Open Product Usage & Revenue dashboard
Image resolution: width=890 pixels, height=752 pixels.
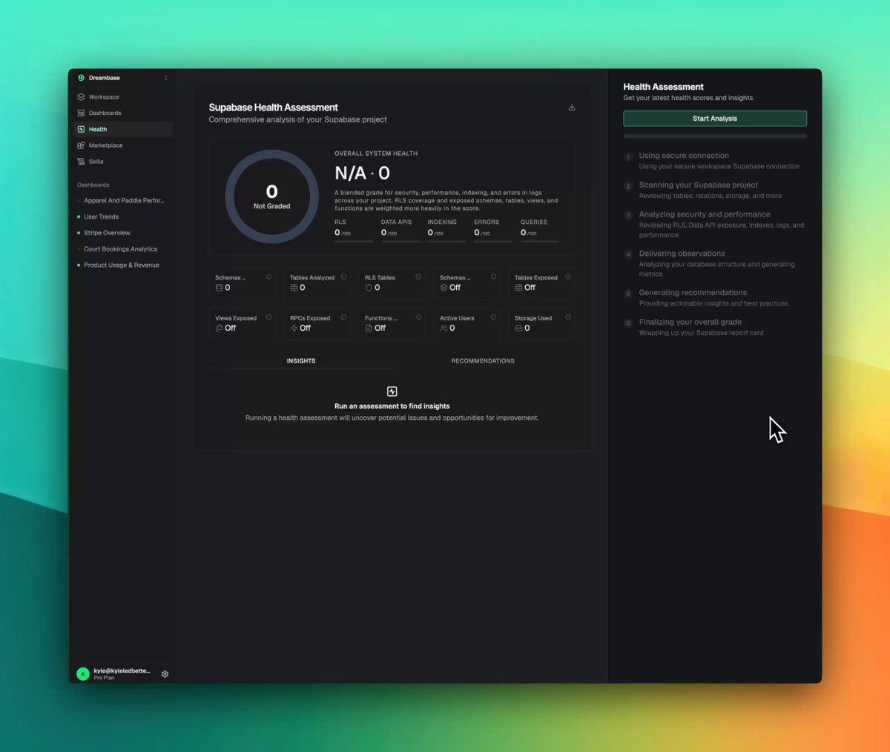(123, 265)
